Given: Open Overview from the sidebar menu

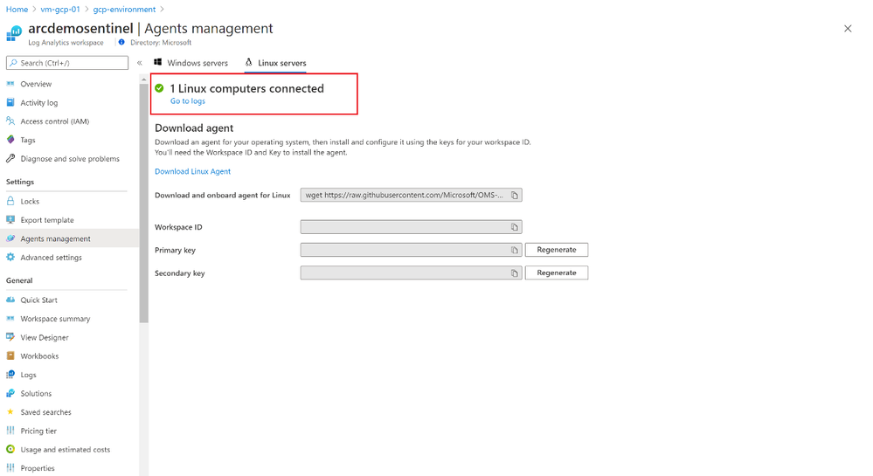Looking at the screenshot, I should pos(36,84).
